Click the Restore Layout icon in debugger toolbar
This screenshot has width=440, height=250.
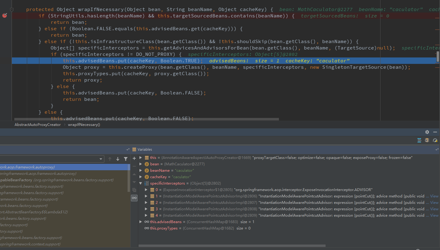tap(419, 140)
